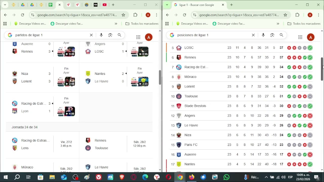Clear 'posiciones de ligue 1' search box

(x=253, y=35)
